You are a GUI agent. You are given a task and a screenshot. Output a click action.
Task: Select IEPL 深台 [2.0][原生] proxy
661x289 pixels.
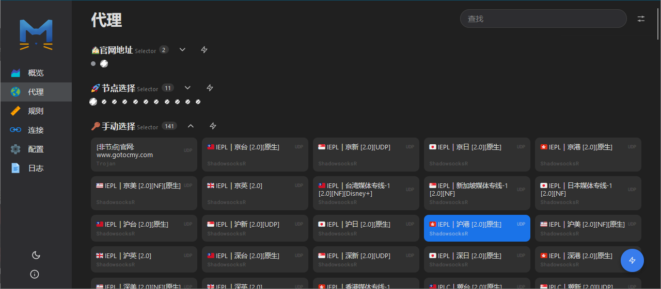click(255, 260)
